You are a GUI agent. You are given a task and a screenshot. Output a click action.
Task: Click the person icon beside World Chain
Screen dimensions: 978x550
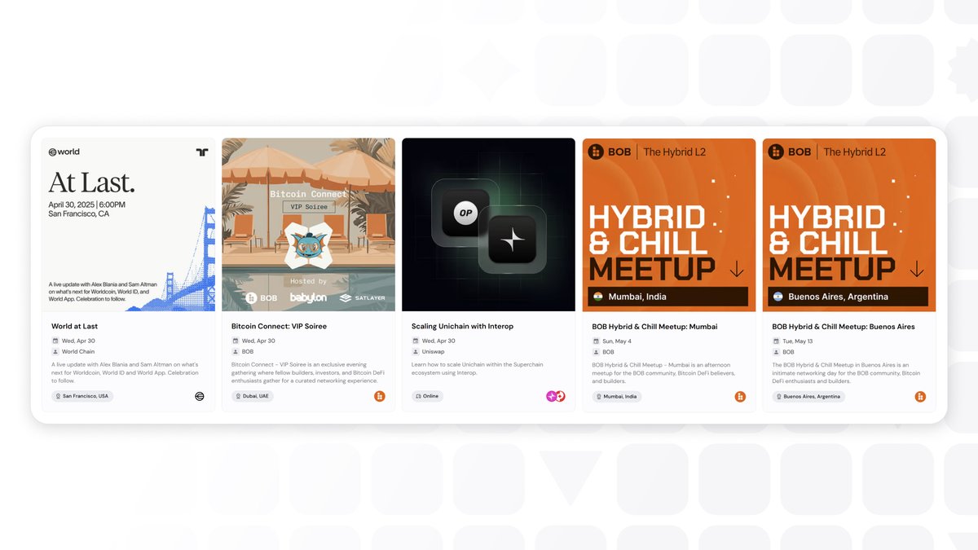55,352
